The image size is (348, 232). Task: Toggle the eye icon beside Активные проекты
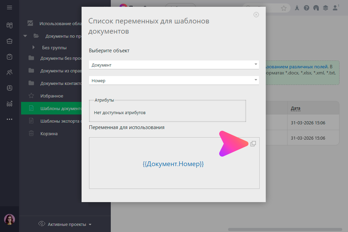[42, 224]
